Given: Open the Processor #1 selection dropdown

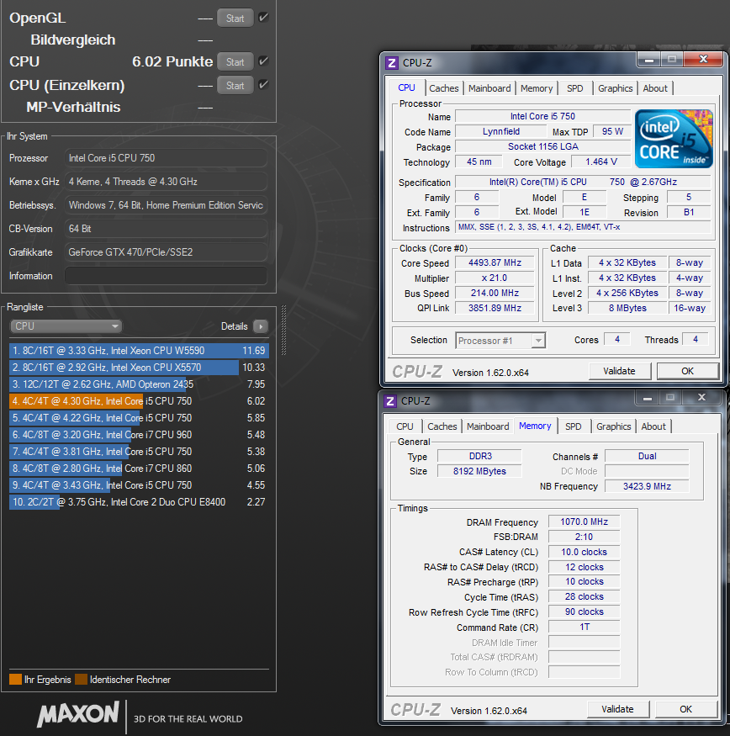Looking at the screenshot, I should (x=500, y=341).
